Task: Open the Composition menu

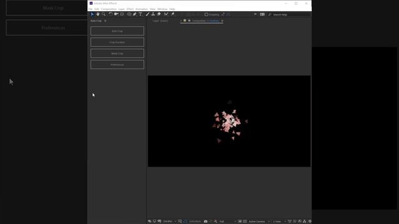Action: (108, 9)
